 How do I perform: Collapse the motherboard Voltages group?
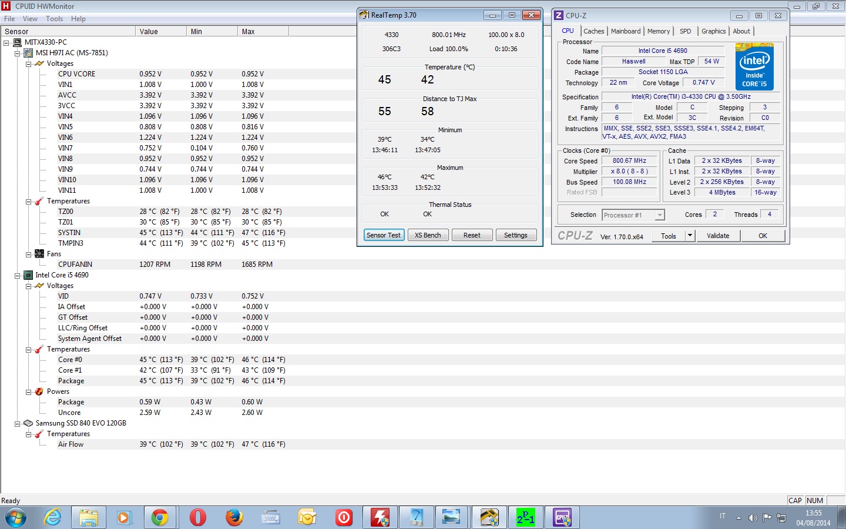point(28,63)
